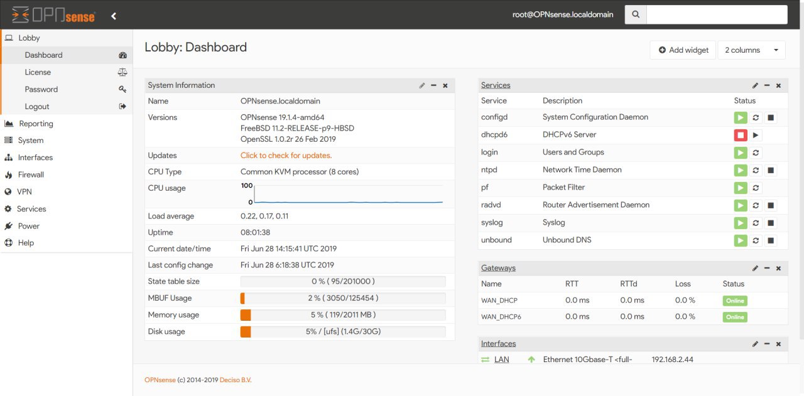
Task: Click configd green running status icon
Action: click(x=741, y=117)
